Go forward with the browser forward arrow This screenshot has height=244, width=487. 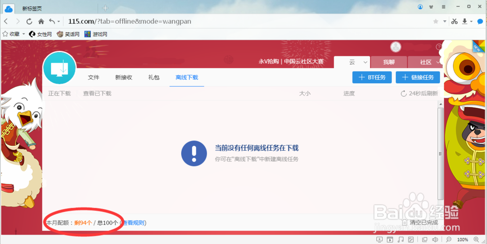[x=18, y=21]
